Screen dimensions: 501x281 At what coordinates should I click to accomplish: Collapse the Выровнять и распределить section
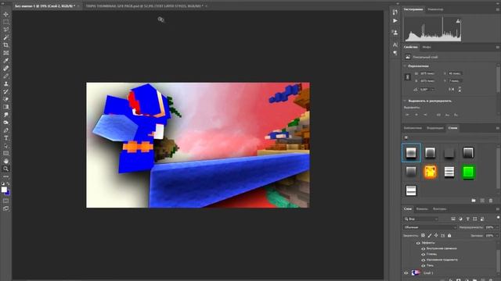coord(405,101)
